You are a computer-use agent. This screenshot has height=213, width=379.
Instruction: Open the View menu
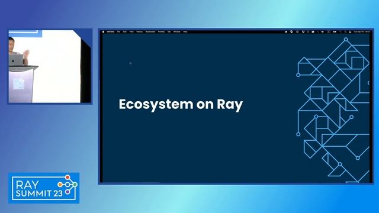tap(131, 31)
